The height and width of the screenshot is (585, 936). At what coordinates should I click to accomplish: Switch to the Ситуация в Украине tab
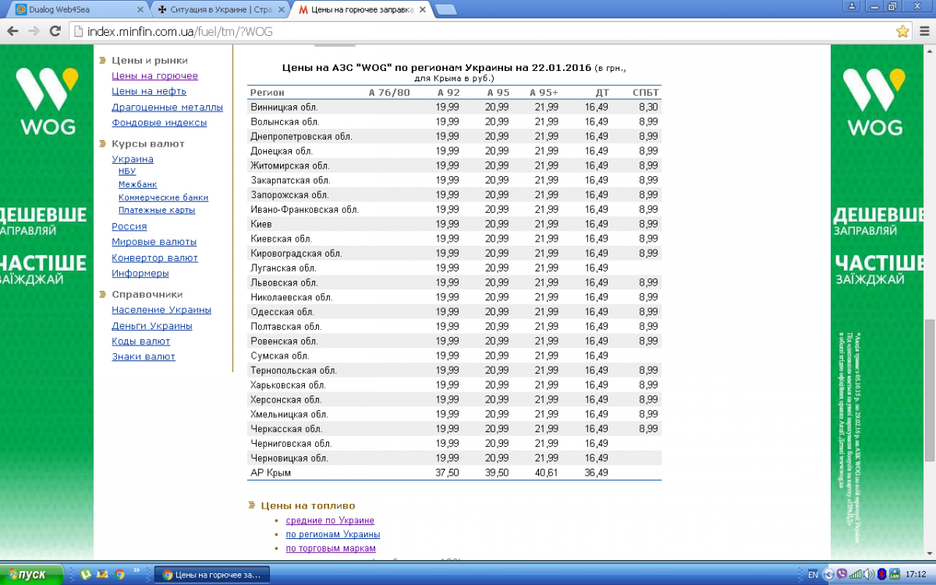point(221,10)
